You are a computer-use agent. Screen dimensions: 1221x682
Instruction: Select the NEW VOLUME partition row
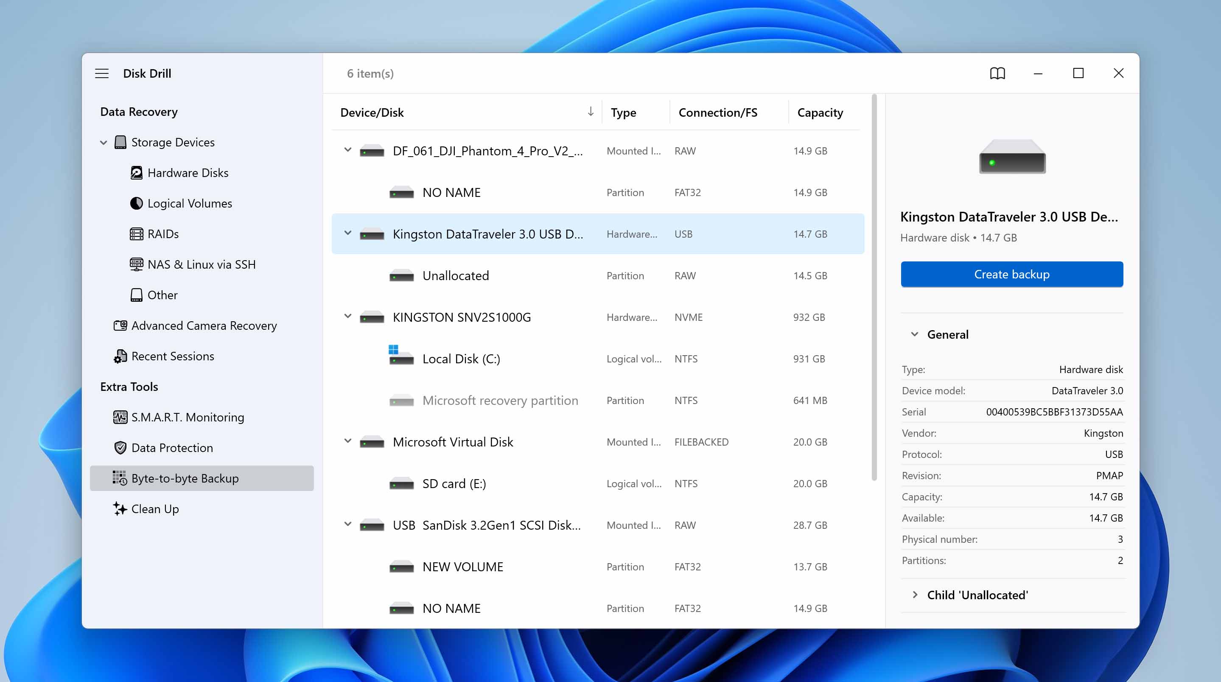coord(598,567)
